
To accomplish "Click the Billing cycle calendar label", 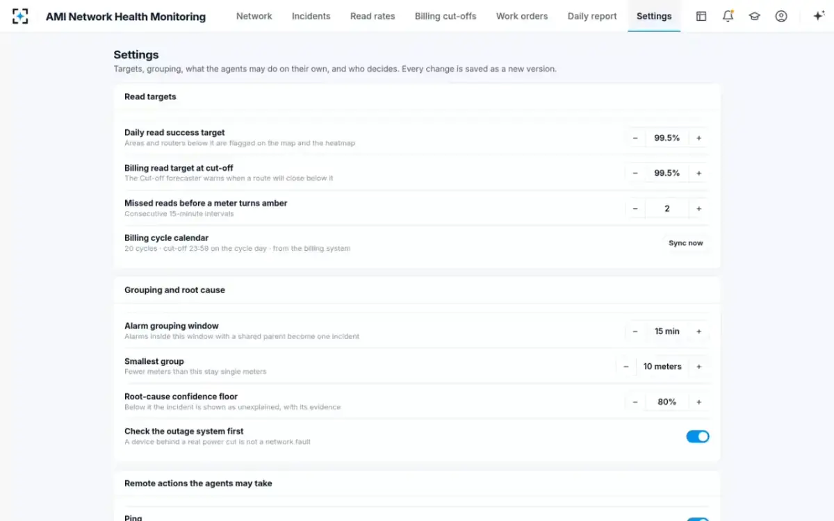I will click(x=166, y=238).
